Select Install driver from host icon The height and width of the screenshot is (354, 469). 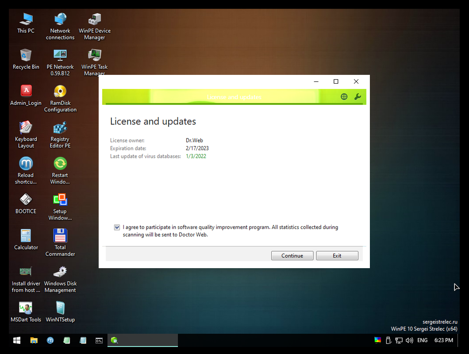(26, 279)
